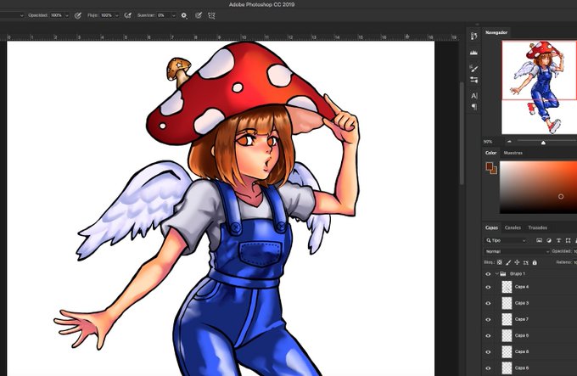Toggle pressure for size icon after gear

(199, 15)
